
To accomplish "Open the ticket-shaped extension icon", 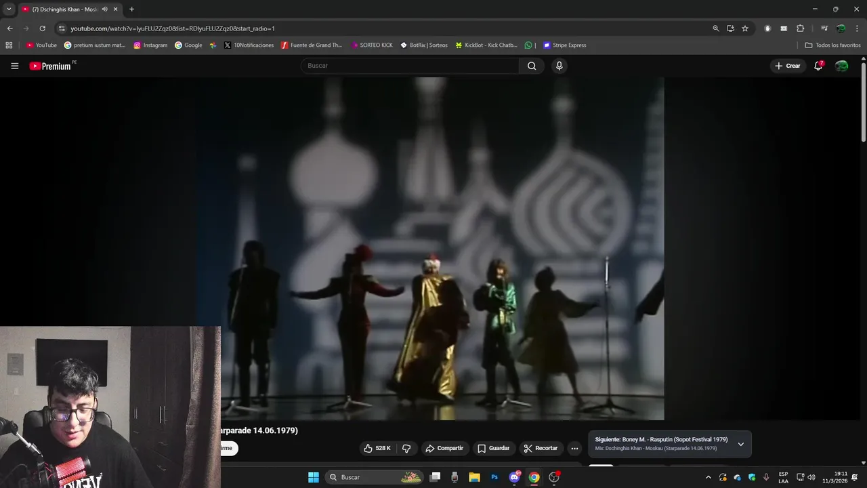I will pos(784,28).
